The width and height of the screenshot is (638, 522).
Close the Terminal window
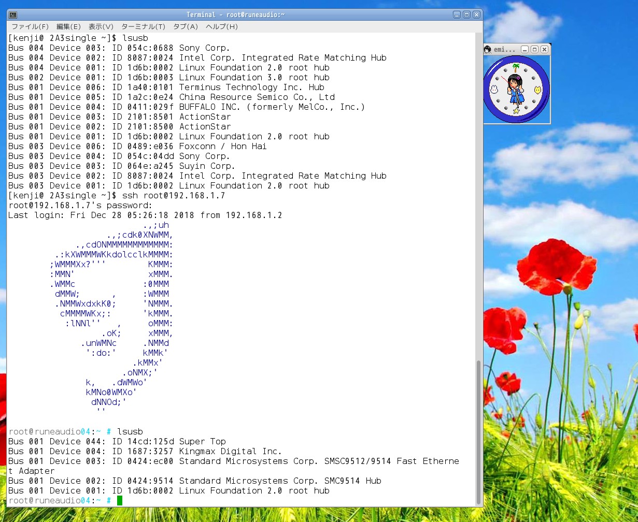coord(476,15)
